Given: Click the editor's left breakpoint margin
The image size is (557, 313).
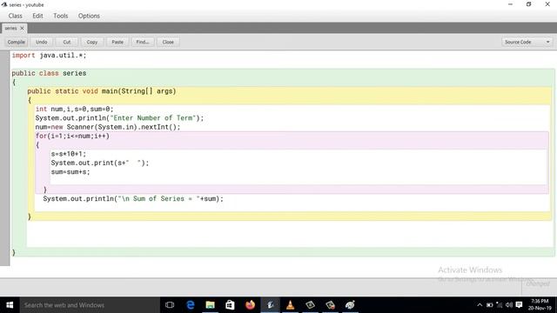Looking at the screenshot, I should [x=4, y=158].
